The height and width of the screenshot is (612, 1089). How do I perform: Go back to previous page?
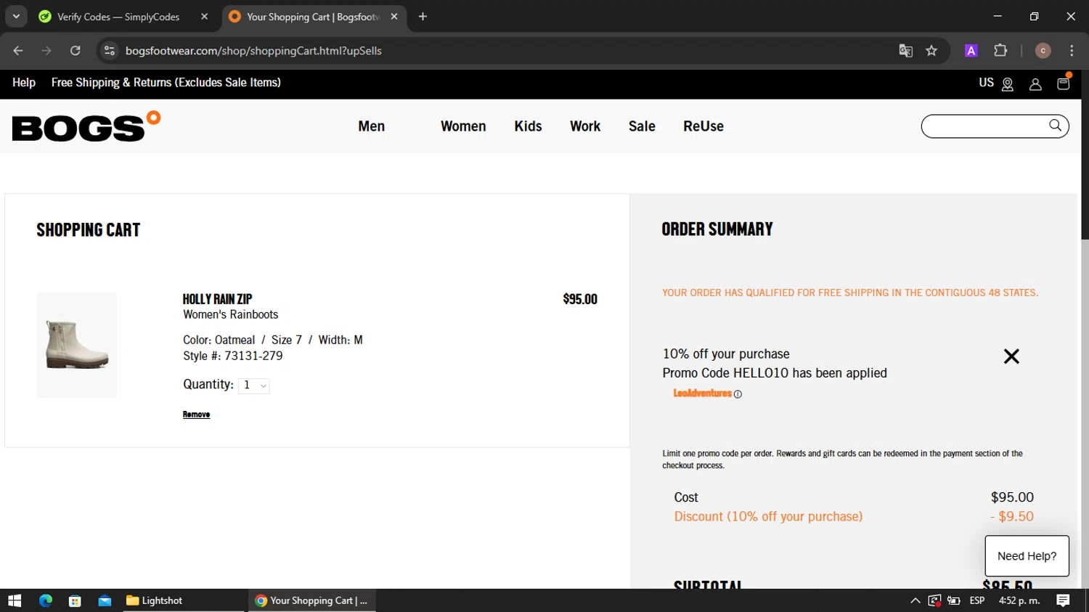[x=18, y=51]
